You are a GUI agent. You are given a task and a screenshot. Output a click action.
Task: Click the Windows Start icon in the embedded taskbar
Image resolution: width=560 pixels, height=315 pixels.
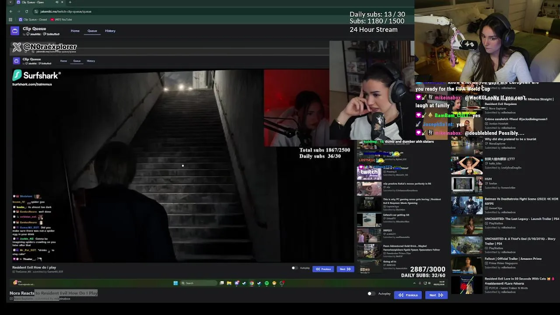175,283
